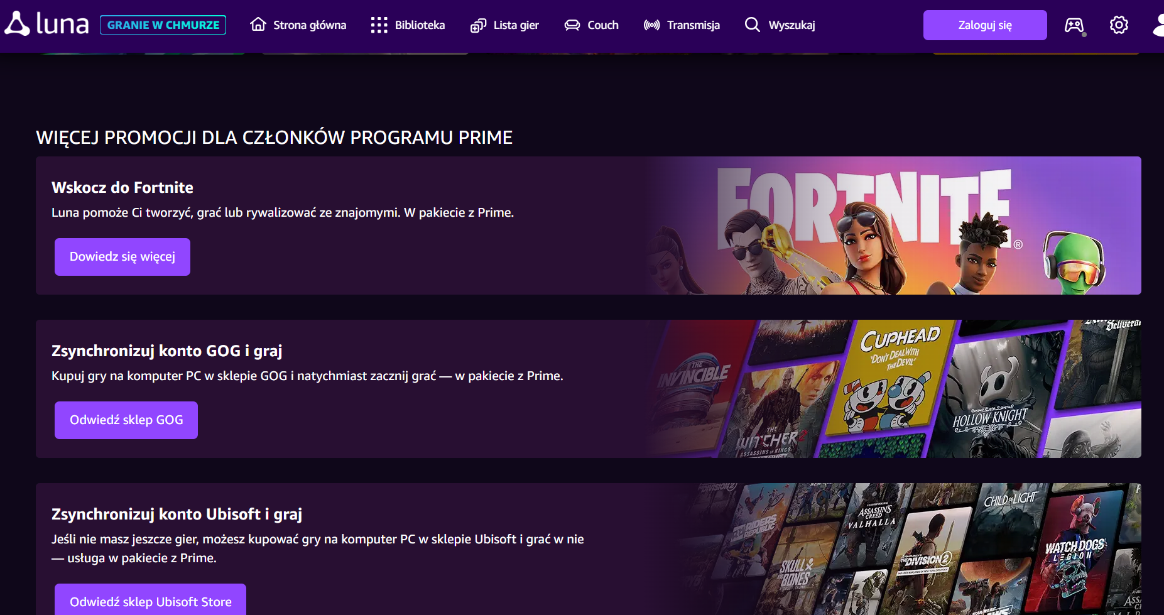This screenshot has width=1164, height=615.
Task: Click Dowiedz się więcej for Fortnite
Action: tap(122, 257)
